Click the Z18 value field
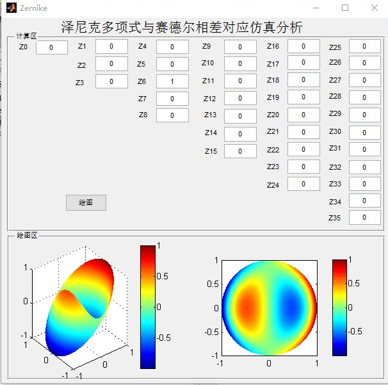The image size is (388, 385). [x=303, y=79]
